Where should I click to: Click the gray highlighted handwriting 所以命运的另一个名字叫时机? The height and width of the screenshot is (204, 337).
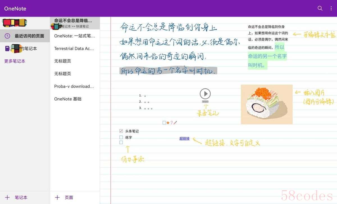(168, 70)
